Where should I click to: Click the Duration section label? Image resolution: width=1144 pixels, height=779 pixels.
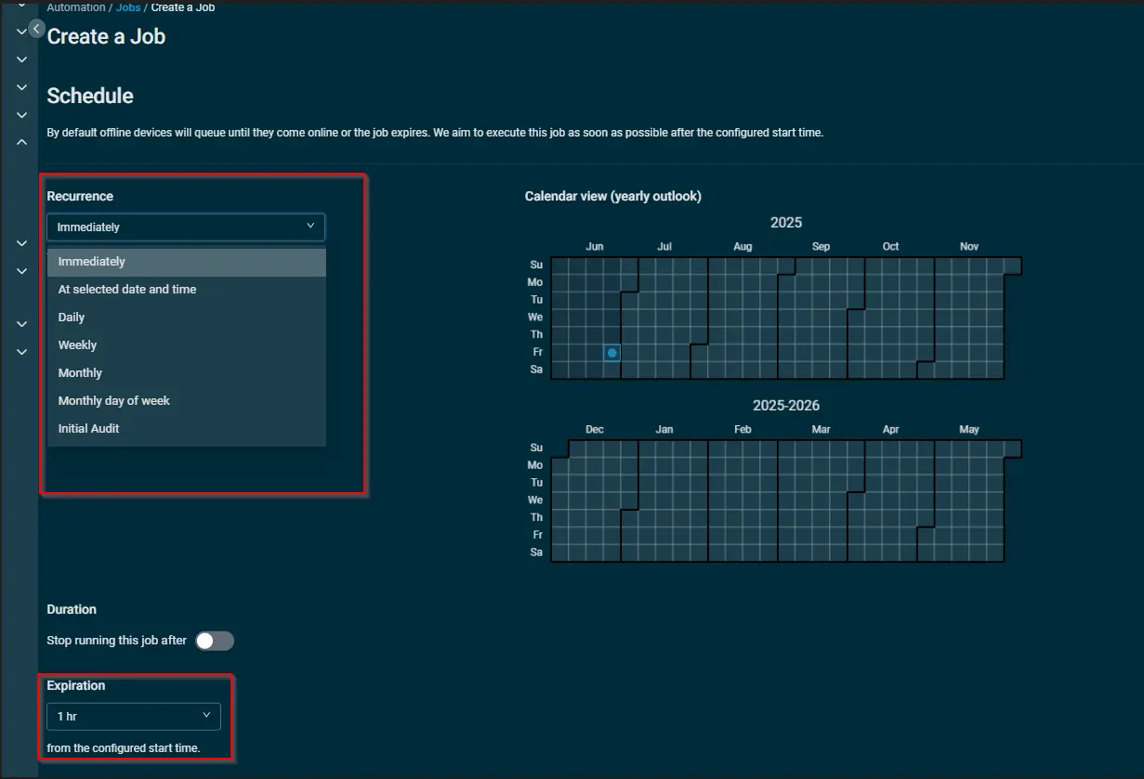[72, 609]
